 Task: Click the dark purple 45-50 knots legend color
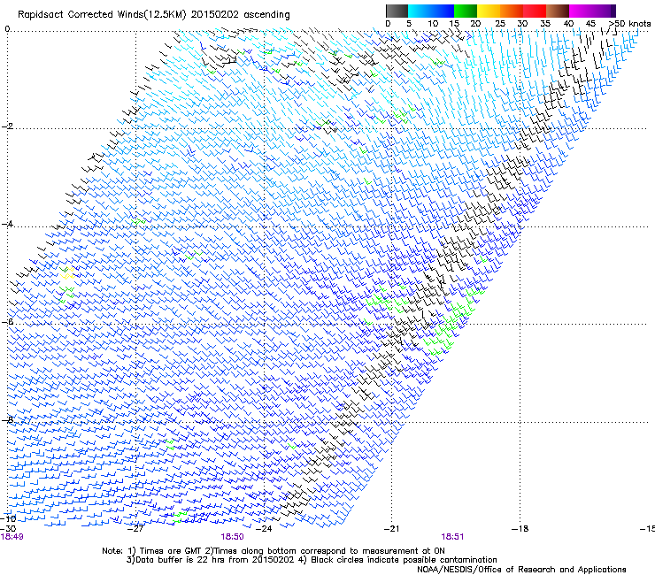[604, 11]
